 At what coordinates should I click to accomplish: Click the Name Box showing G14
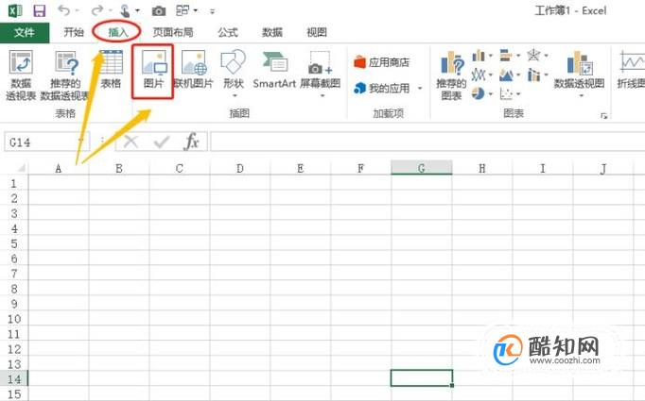pos(46,142)
